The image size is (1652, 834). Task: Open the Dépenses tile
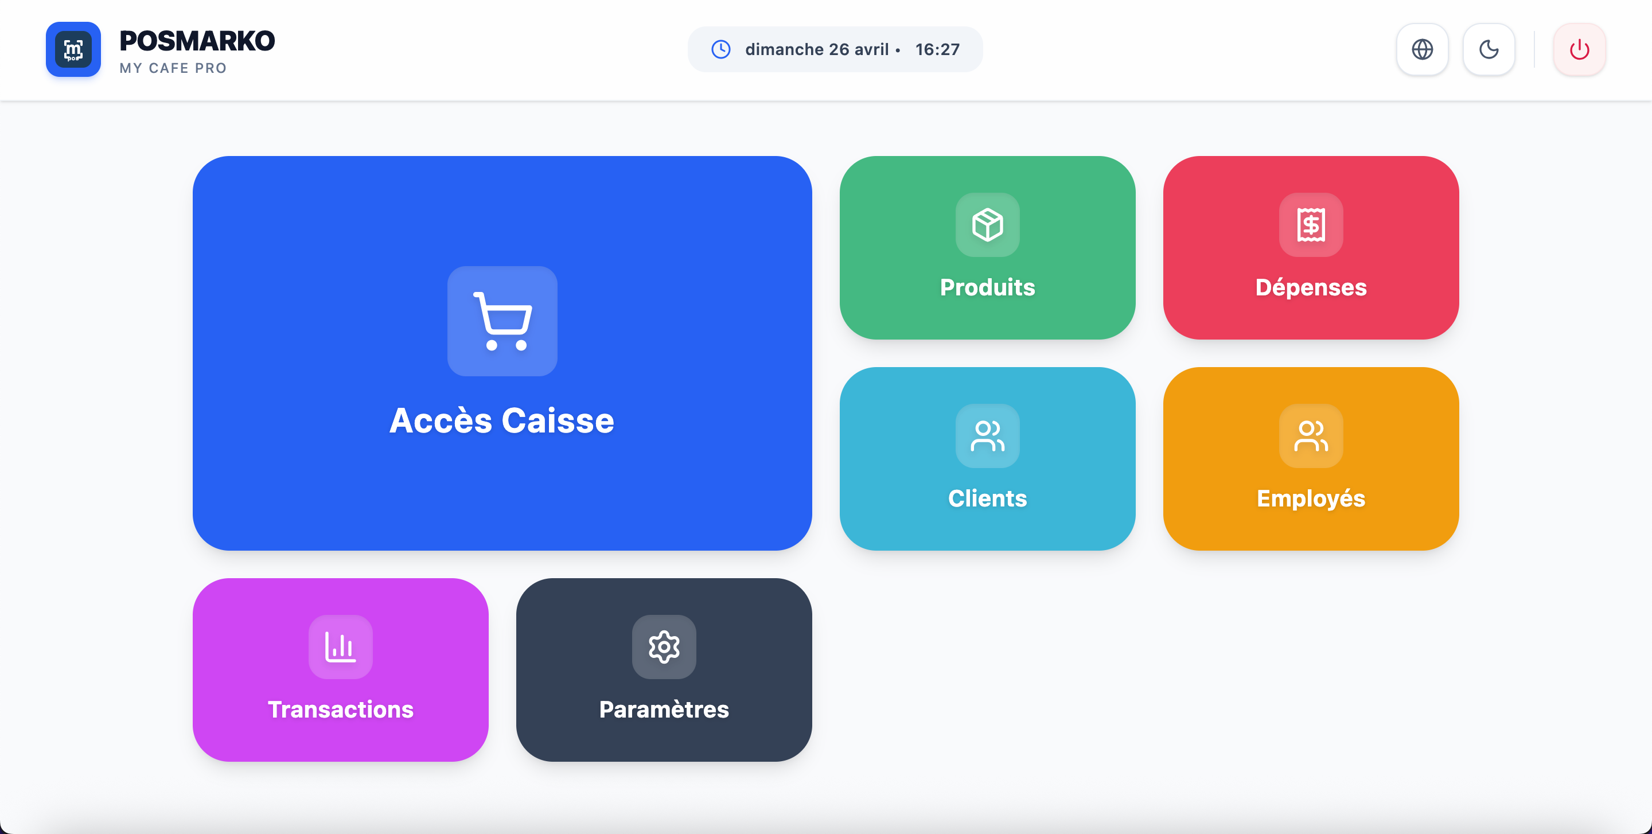pyautogui.click(x=1311, y=247)
